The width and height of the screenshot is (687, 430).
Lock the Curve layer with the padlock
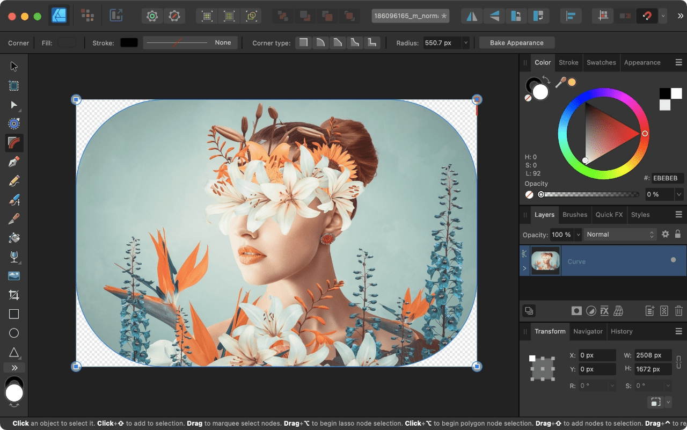[678, 234]
